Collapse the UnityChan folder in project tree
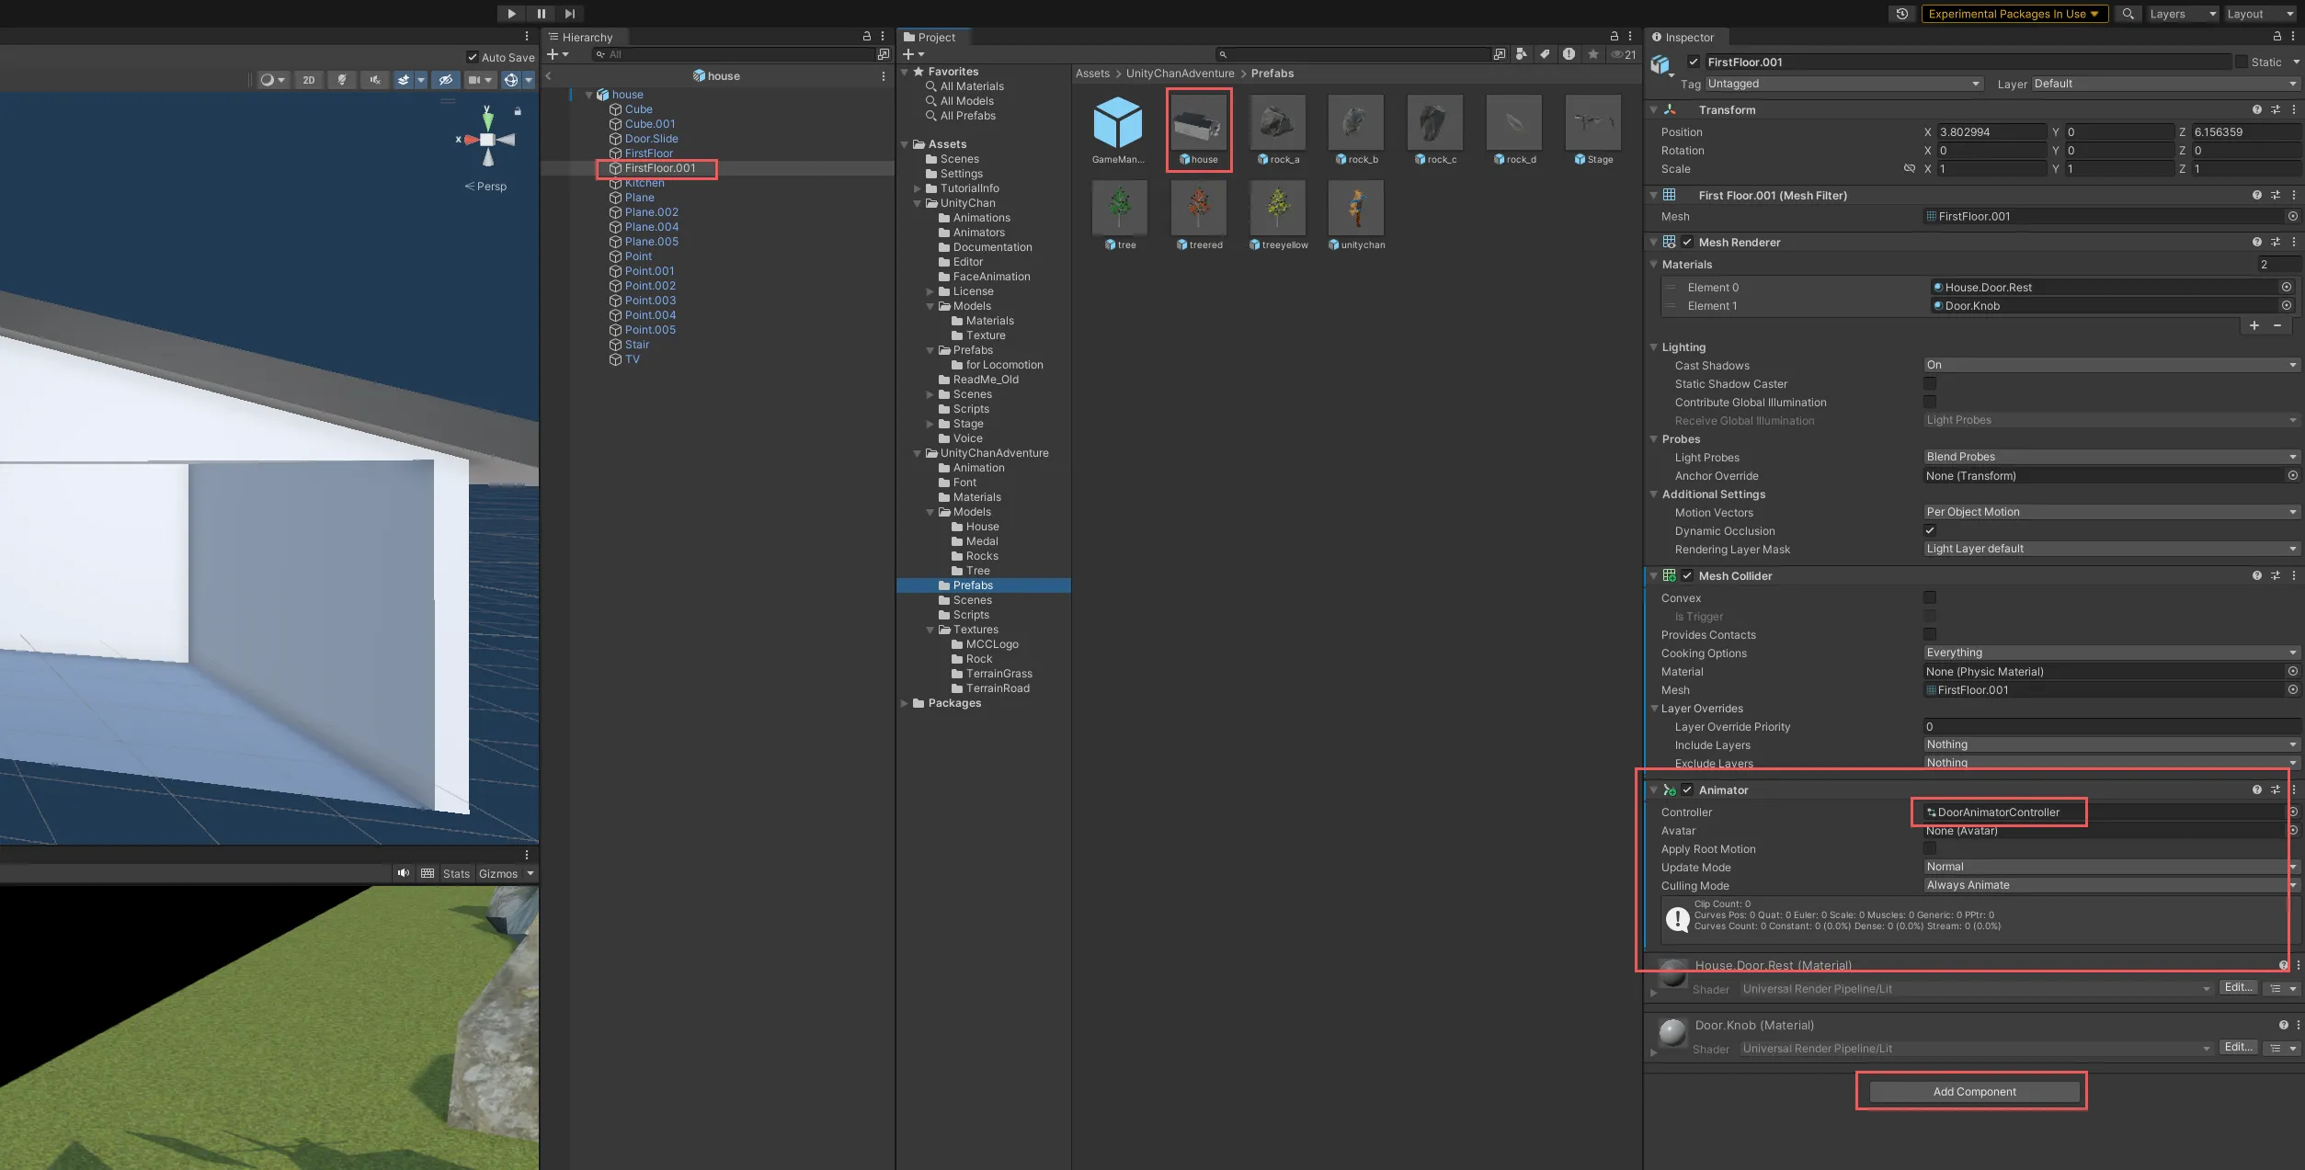The height and width of the screenshot is (1170, 2305). 918,203
